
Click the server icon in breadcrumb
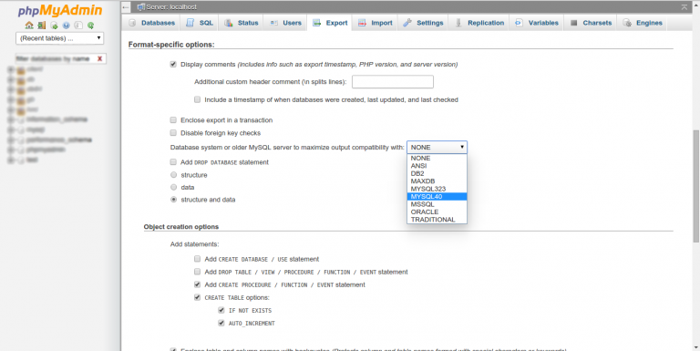[x=141, y=7]
